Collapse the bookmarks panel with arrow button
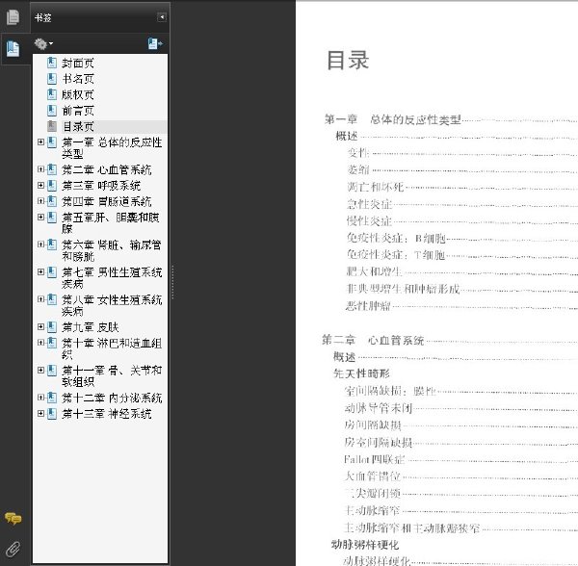Viewport: 578px width, 566px height. pyautogui.click(x=162, y=17)
